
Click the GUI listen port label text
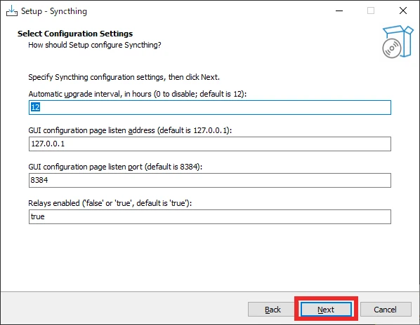tap(115, 167)
